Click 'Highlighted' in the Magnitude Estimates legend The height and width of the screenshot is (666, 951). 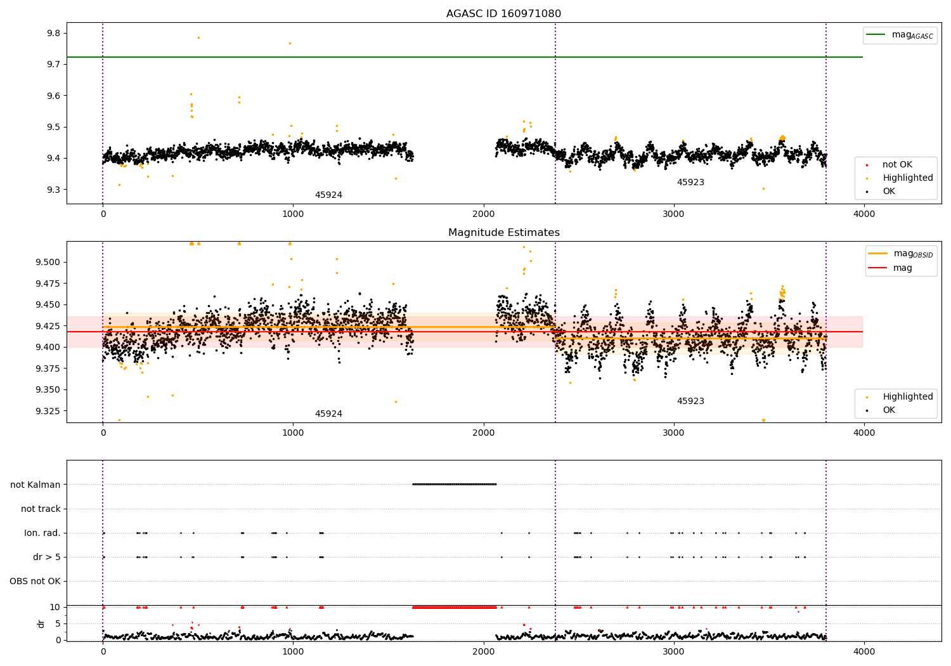point(908,397)
